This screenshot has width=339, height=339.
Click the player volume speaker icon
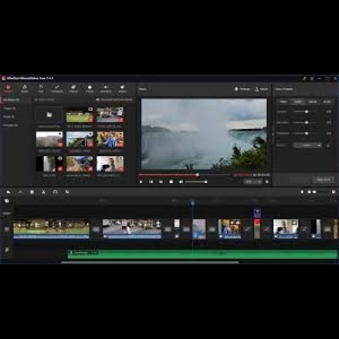[x=181, y=182]
